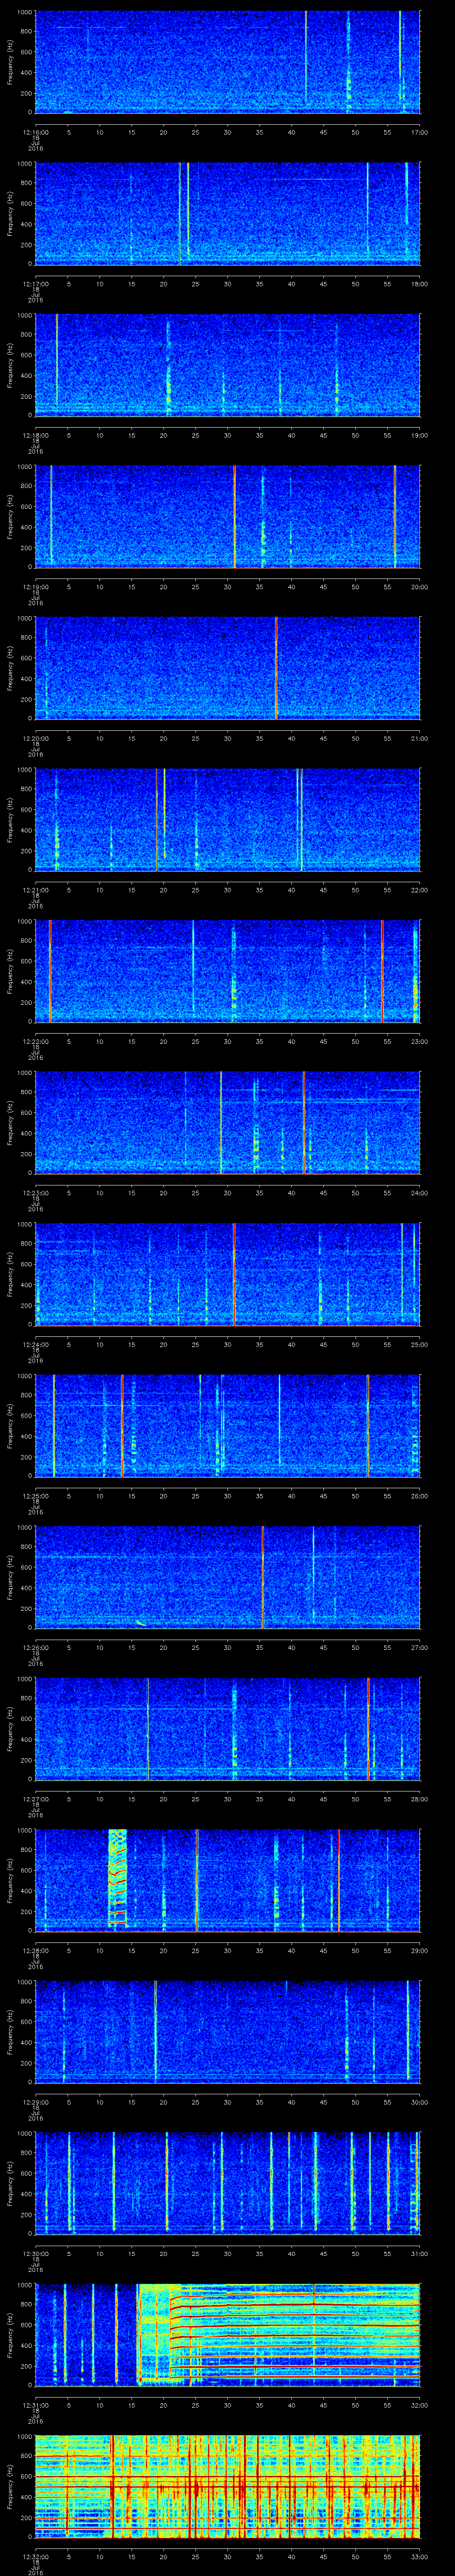Click the '26:00' end time label

(419, 1495)
